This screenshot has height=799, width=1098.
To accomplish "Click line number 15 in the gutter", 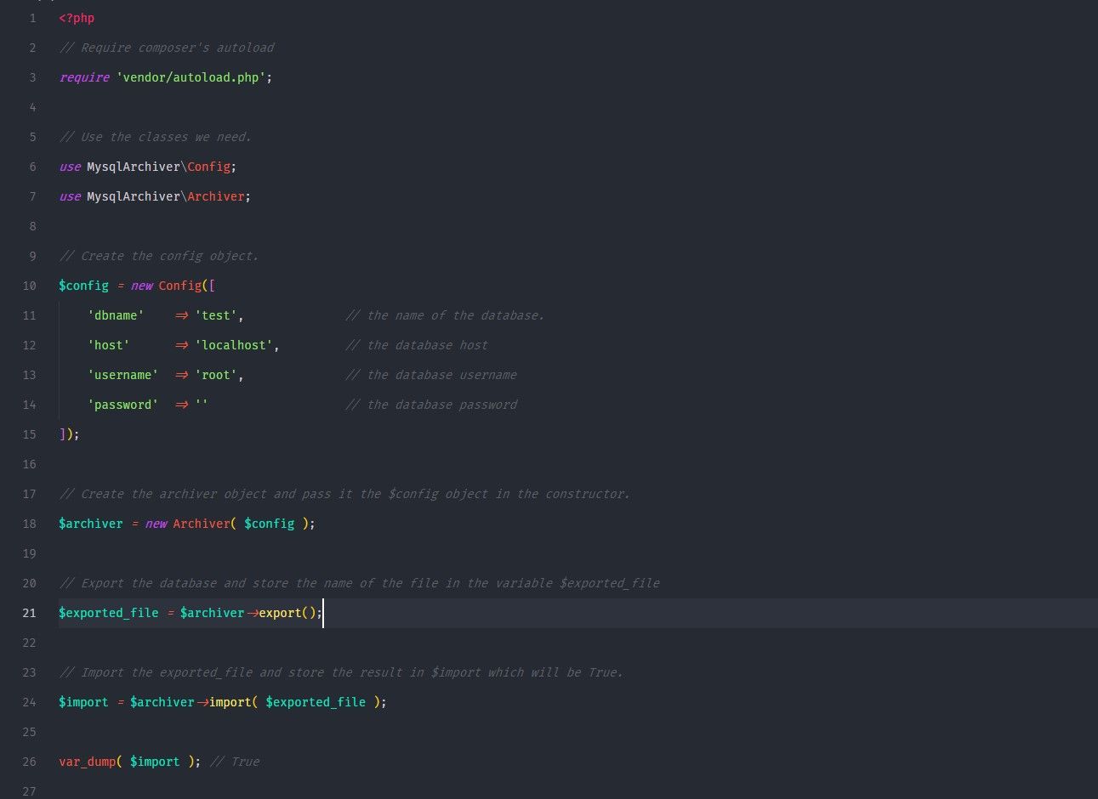I will [30, 434].
